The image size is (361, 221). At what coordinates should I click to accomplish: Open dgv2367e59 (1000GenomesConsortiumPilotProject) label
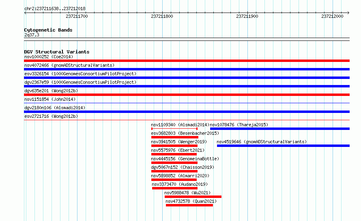(x=80, y=82)
